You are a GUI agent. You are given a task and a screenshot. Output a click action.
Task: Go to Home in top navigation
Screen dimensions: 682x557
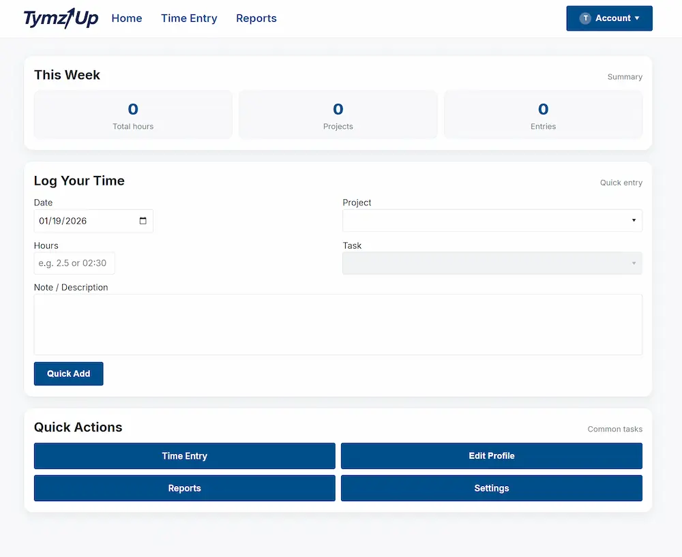pyautogui.click(x=127, y=18)
